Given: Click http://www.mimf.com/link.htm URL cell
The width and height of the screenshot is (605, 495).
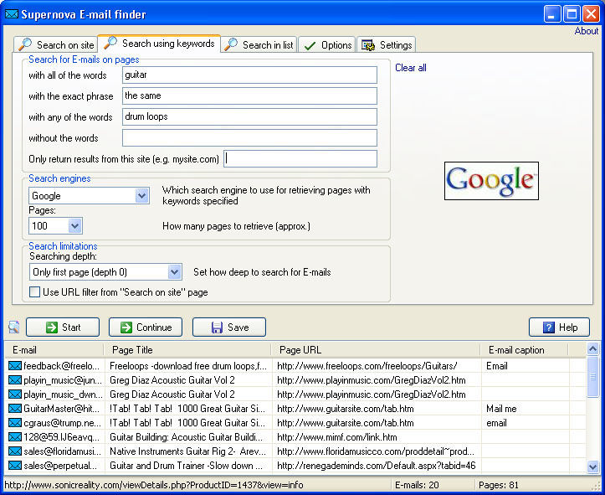Looking at the screenshot, I should [x=337, y=437].
